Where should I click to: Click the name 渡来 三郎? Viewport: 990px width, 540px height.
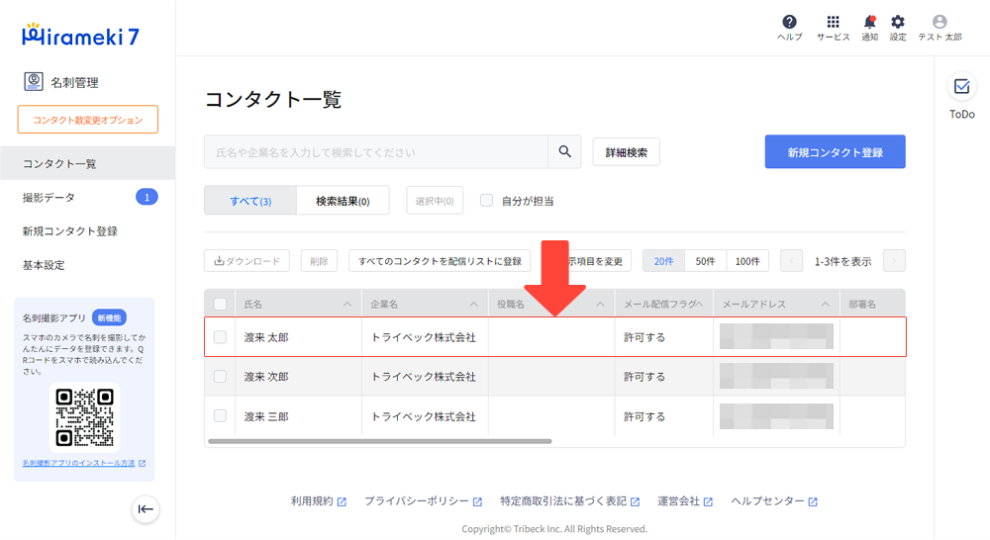266,416
